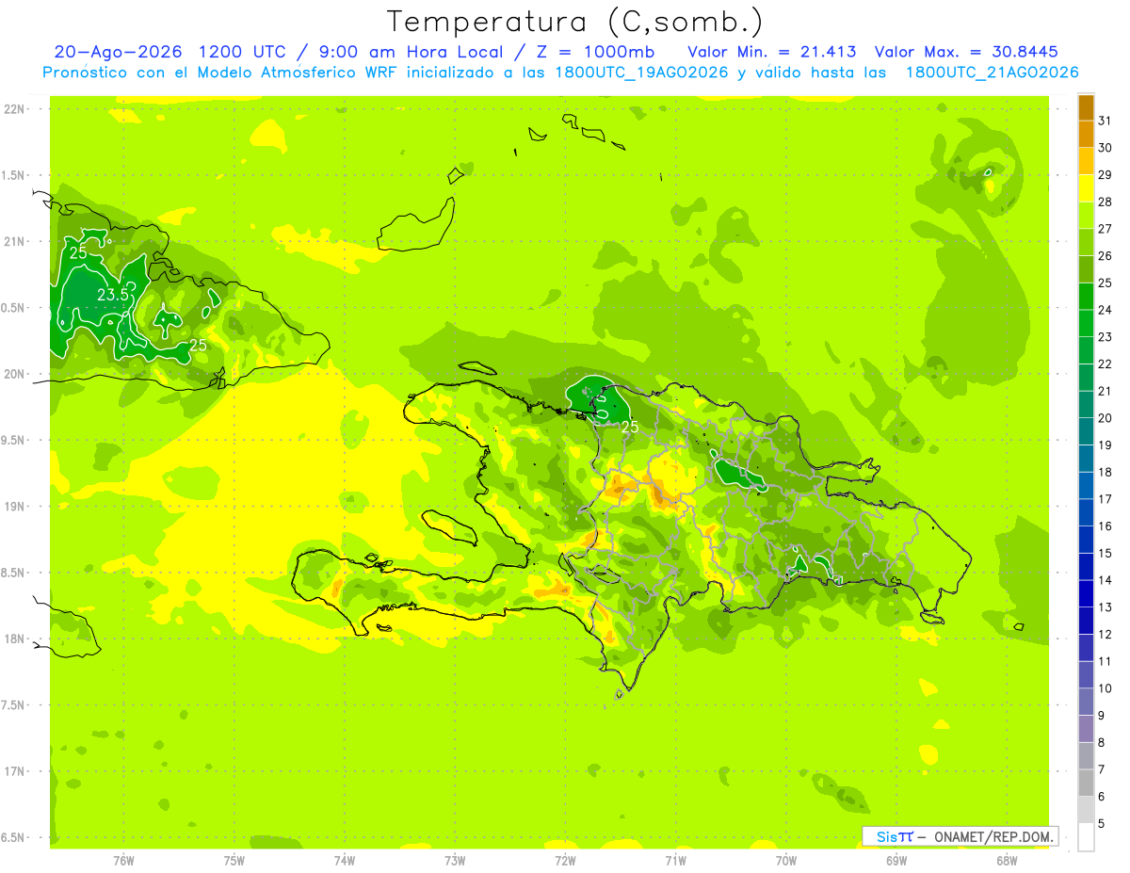1130x873 pixels.
Task: Click the "73W" longitude label
Action: tap(455, 860)
